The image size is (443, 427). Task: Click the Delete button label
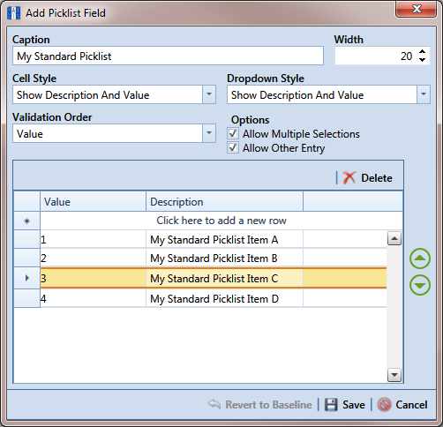tap(377, 178)
